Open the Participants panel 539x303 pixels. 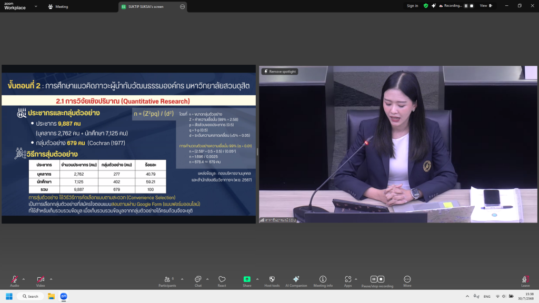167,279
